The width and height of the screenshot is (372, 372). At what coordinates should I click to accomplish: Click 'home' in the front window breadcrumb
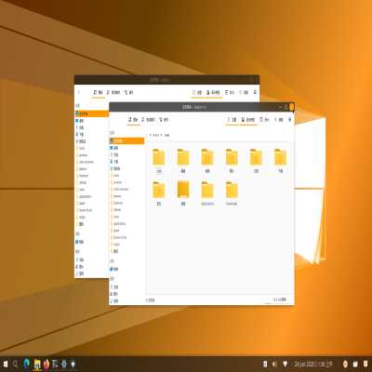coord(156,135)
